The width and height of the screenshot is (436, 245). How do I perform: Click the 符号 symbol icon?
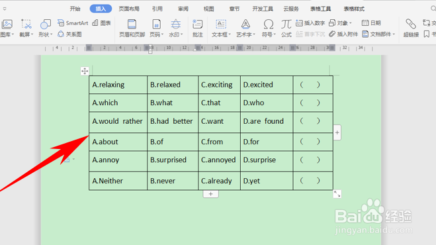(269, 24)
